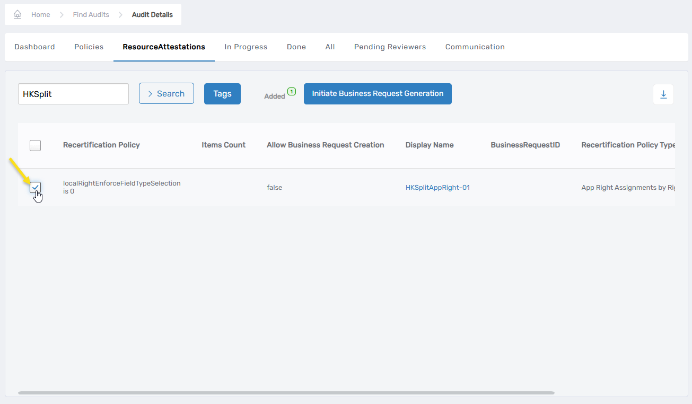Image resolution: width=692 pixels, height=404 pixels.
Task: Click the Tags button
Action: tap(222, 94)
